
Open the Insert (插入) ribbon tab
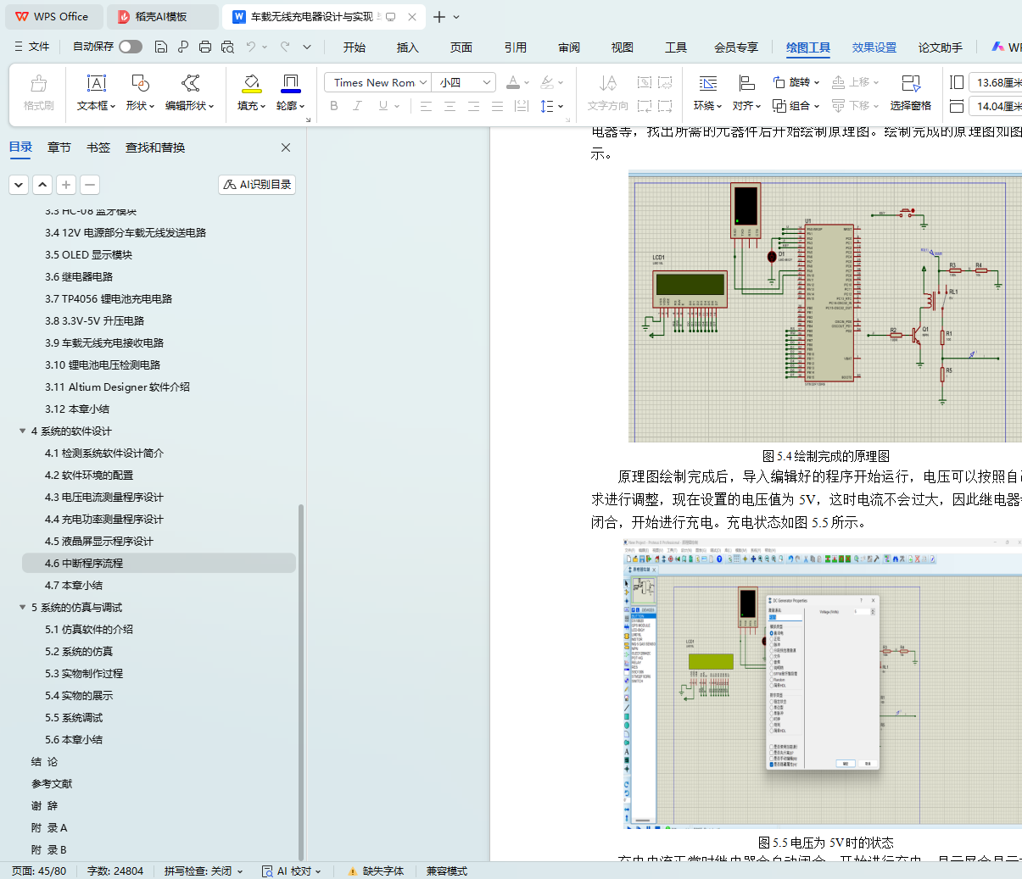407,47
